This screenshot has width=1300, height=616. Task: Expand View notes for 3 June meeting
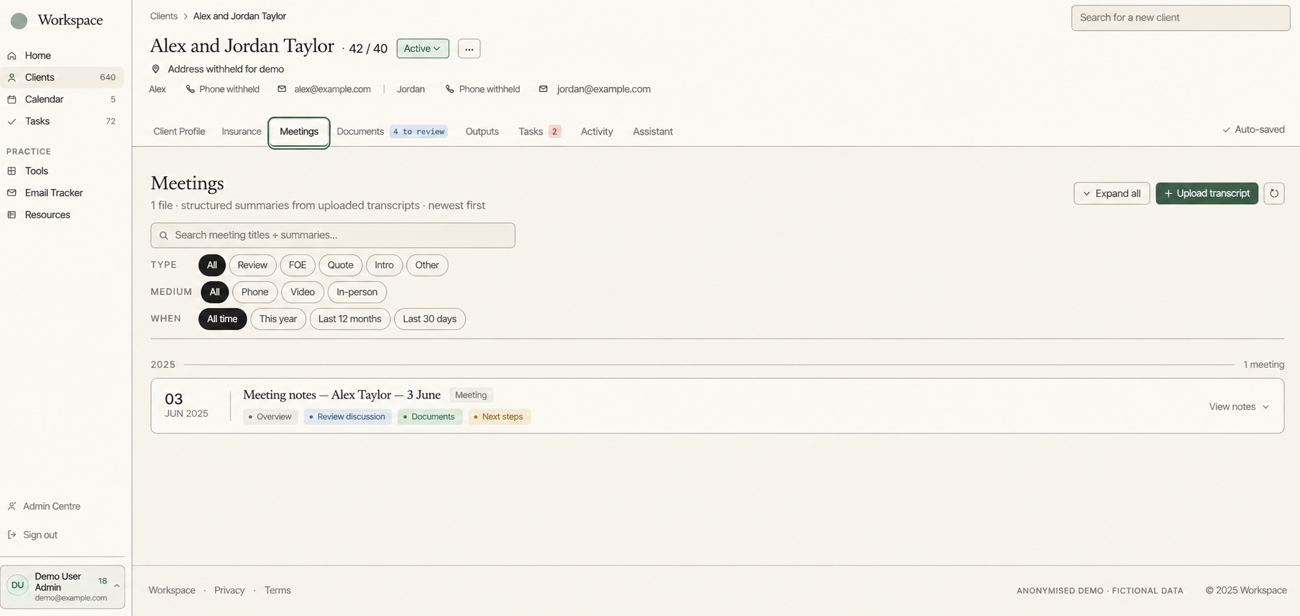point(1239,406)
